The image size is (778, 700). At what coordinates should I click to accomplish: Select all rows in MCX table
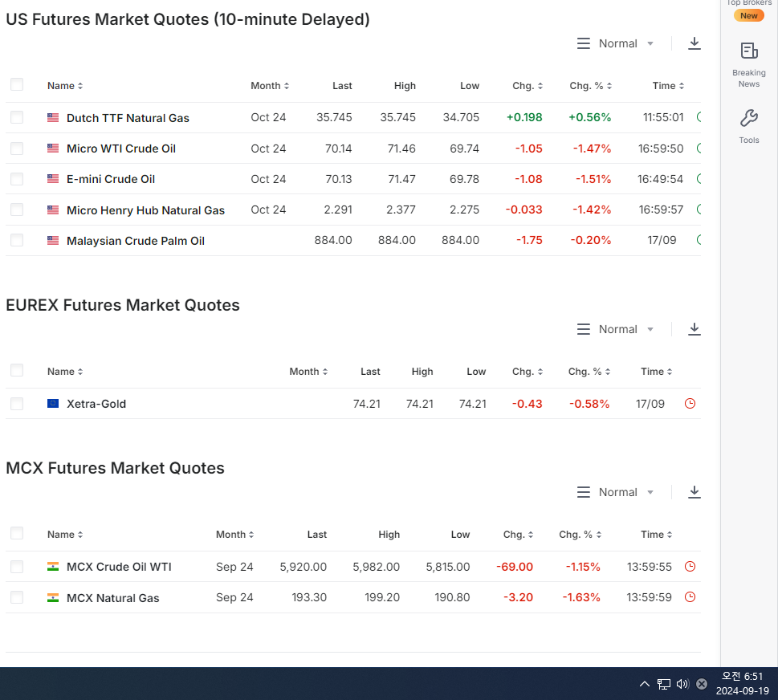(x=17, y=533)
